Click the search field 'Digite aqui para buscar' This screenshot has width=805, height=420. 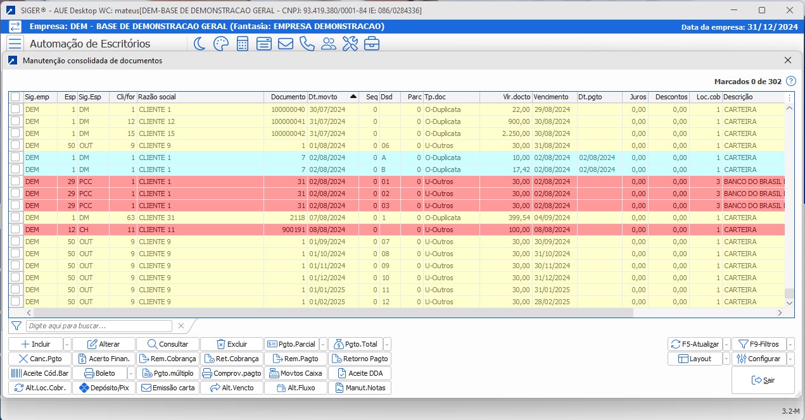[x=99, y=326]
